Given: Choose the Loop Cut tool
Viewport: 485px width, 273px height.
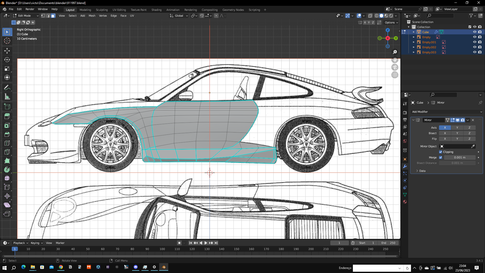Looking at the screenshot, I should tap(7, 143).
